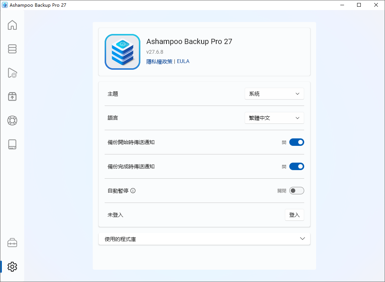Screen dimensions: 385x282
Task: Select the settings gear icon
Action: tap(12, 266)
